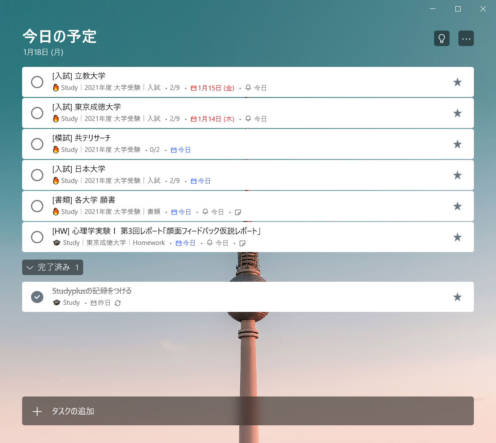Open the more options ellipsis menu
This screenshot has height=443, width=496.
[x=466, y=39]
